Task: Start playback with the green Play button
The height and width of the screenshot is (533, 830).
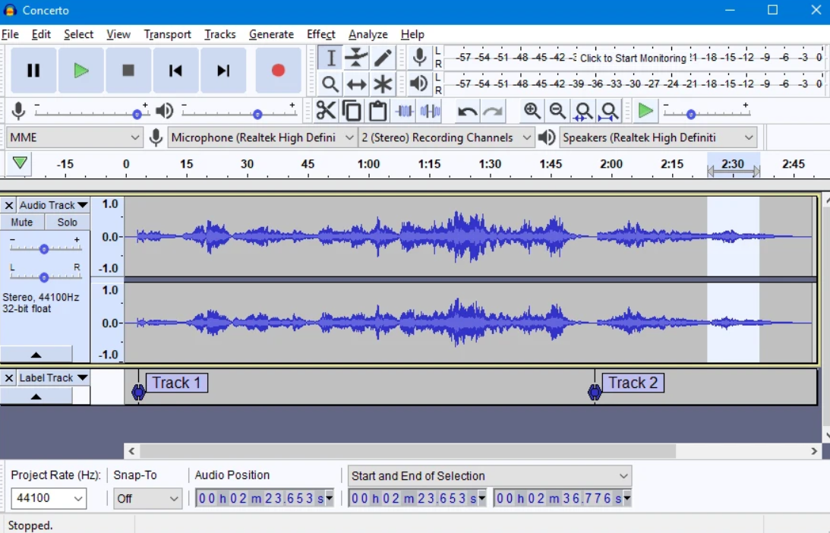Action: click(80, 71)
